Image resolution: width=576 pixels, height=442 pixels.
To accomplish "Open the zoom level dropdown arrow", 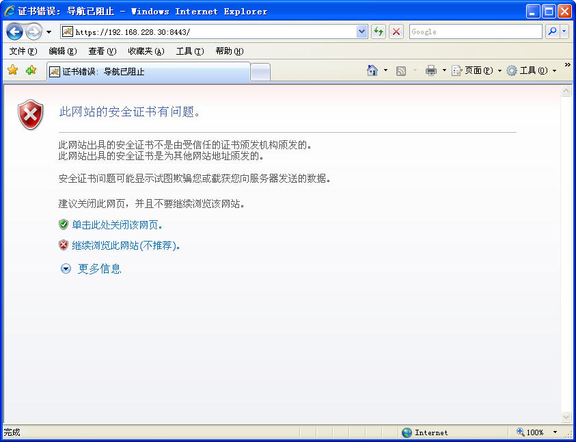I will (555, 432).
